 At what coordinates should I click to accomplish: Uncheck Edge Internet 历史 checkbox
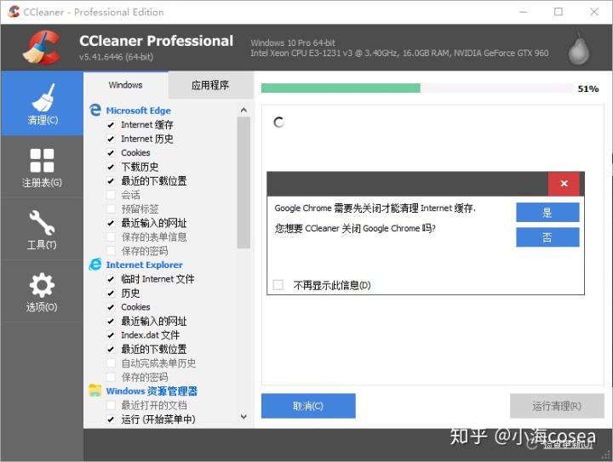[x=111, y=139]
